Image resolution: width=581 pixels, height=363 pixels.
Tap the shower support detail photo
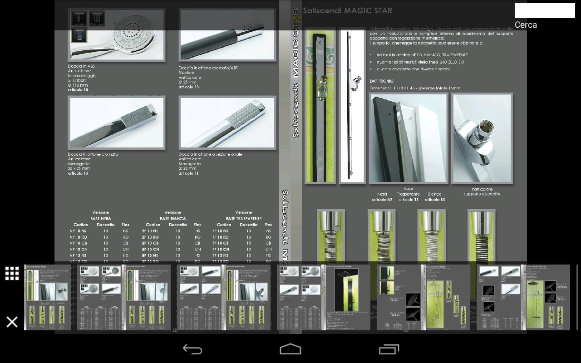coord(482,138)
